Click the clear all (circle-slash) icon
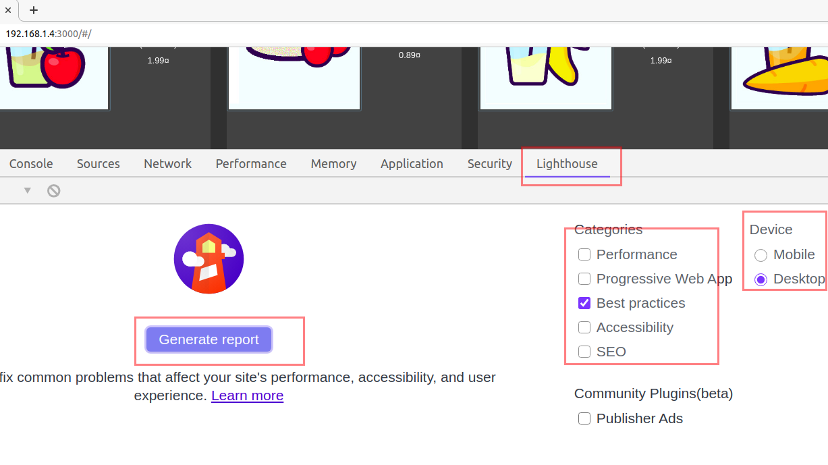 (x=54, y=190)
